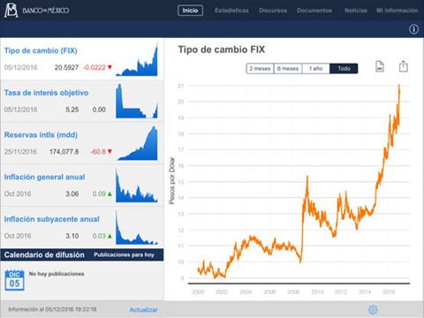424x318 pixels.
Task: Click the value 20.5927
Action: pyautogui.click(x=66, y=67)
